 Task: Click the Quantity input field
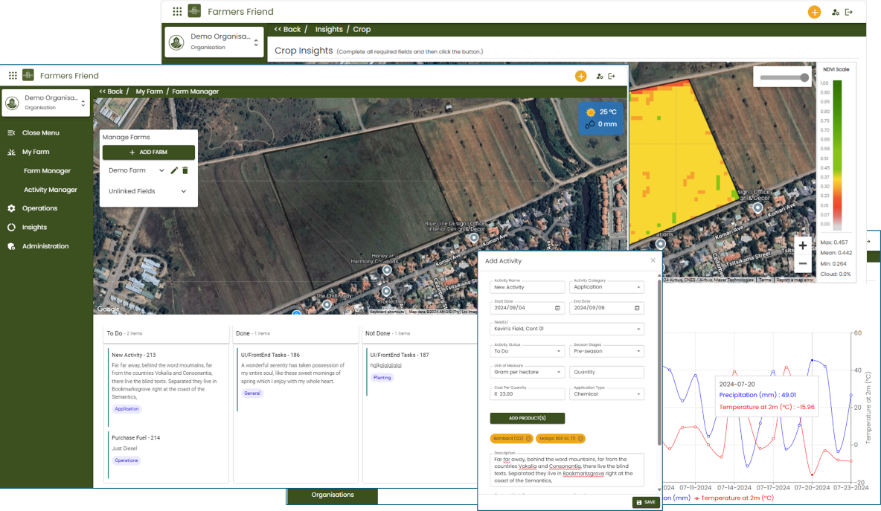pyautogui.click(x=606, y=372)
